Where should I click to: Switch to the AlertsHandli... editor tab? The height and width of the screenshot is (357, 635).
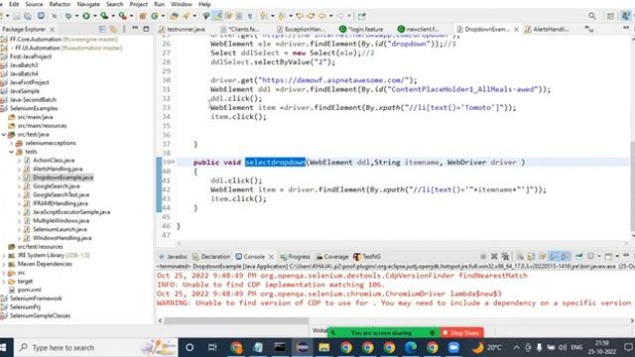point(547,29)
